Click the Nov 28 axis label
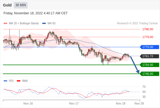 pos(139,103)
